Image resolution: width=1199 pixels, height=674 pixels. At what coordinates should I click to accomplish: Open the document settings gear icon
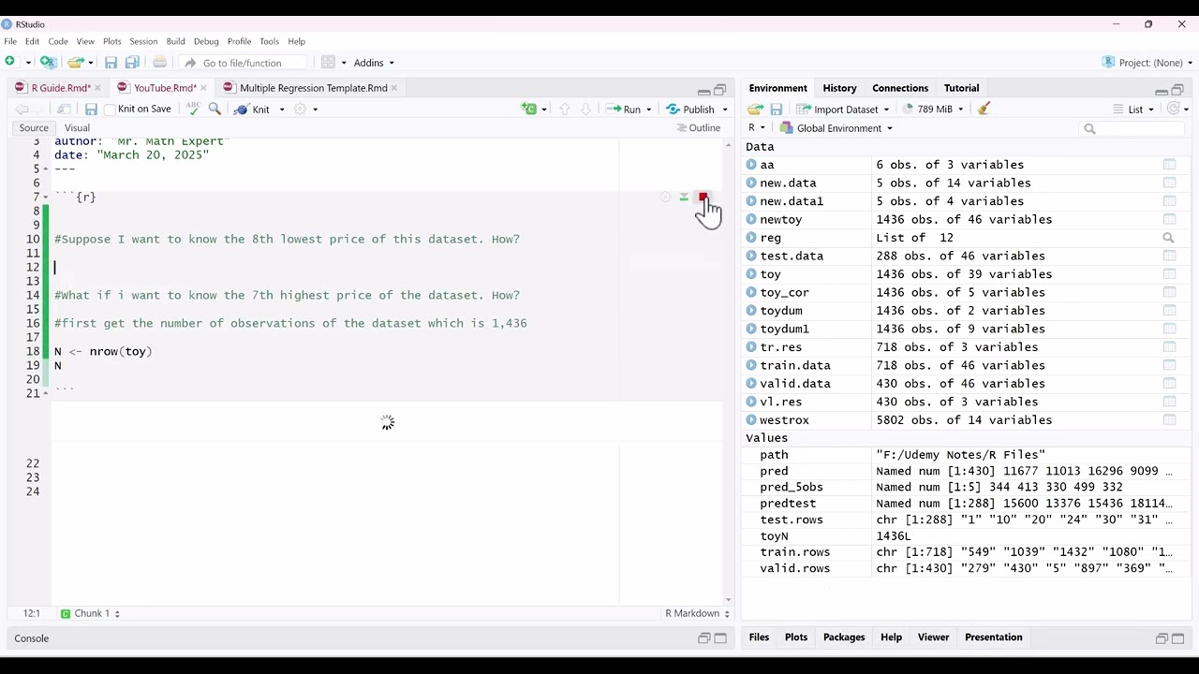(300, 109)
